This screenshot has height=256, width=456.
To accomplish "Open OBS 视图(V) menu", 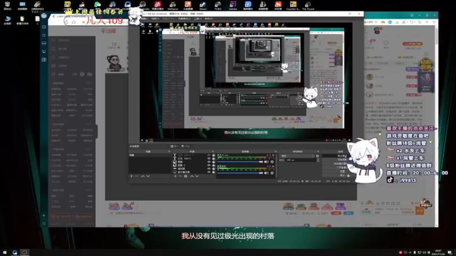I will pyautogui.click(x=155, y=19).
